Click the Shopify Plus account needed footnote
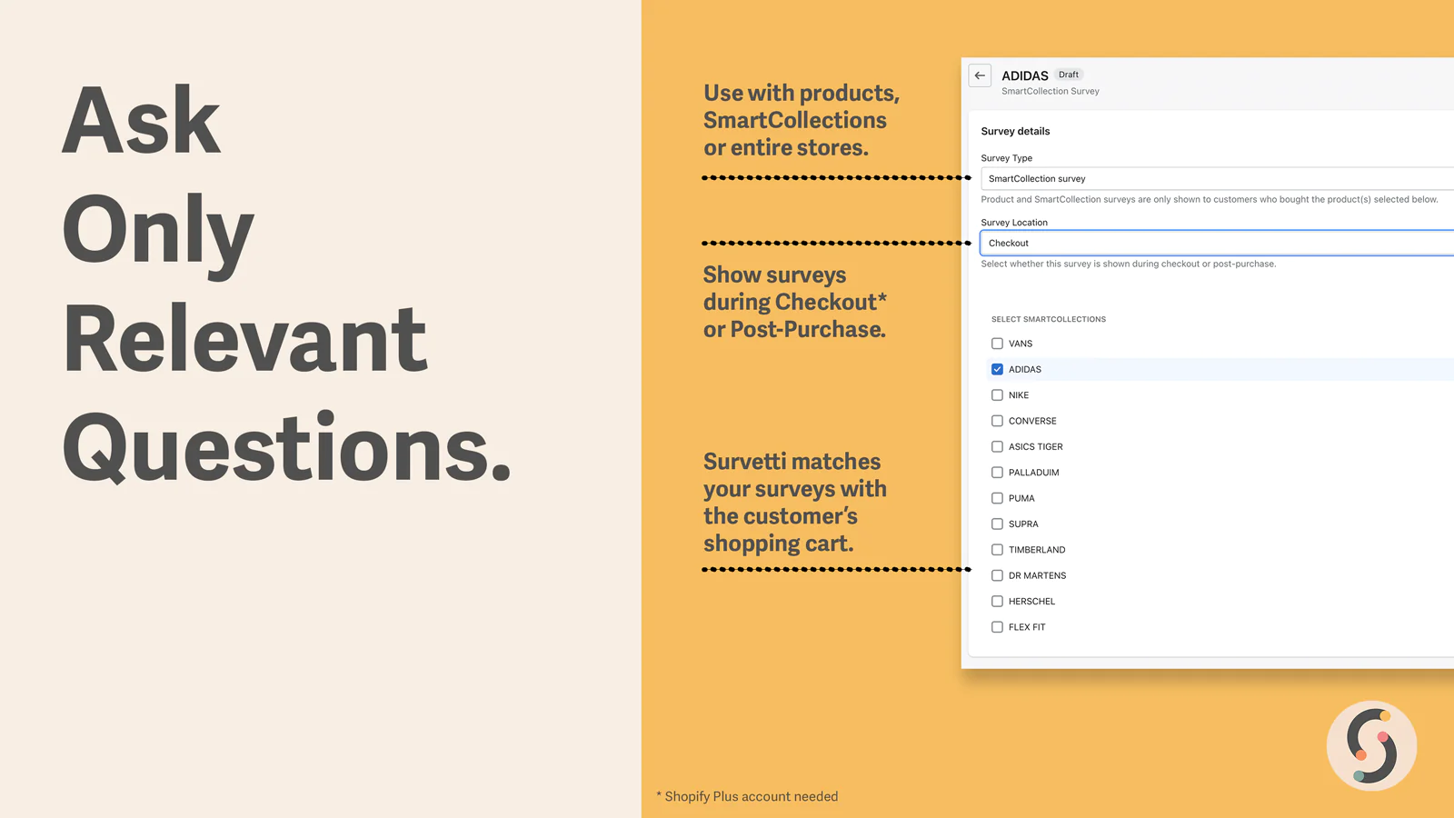 pos(747,796)
